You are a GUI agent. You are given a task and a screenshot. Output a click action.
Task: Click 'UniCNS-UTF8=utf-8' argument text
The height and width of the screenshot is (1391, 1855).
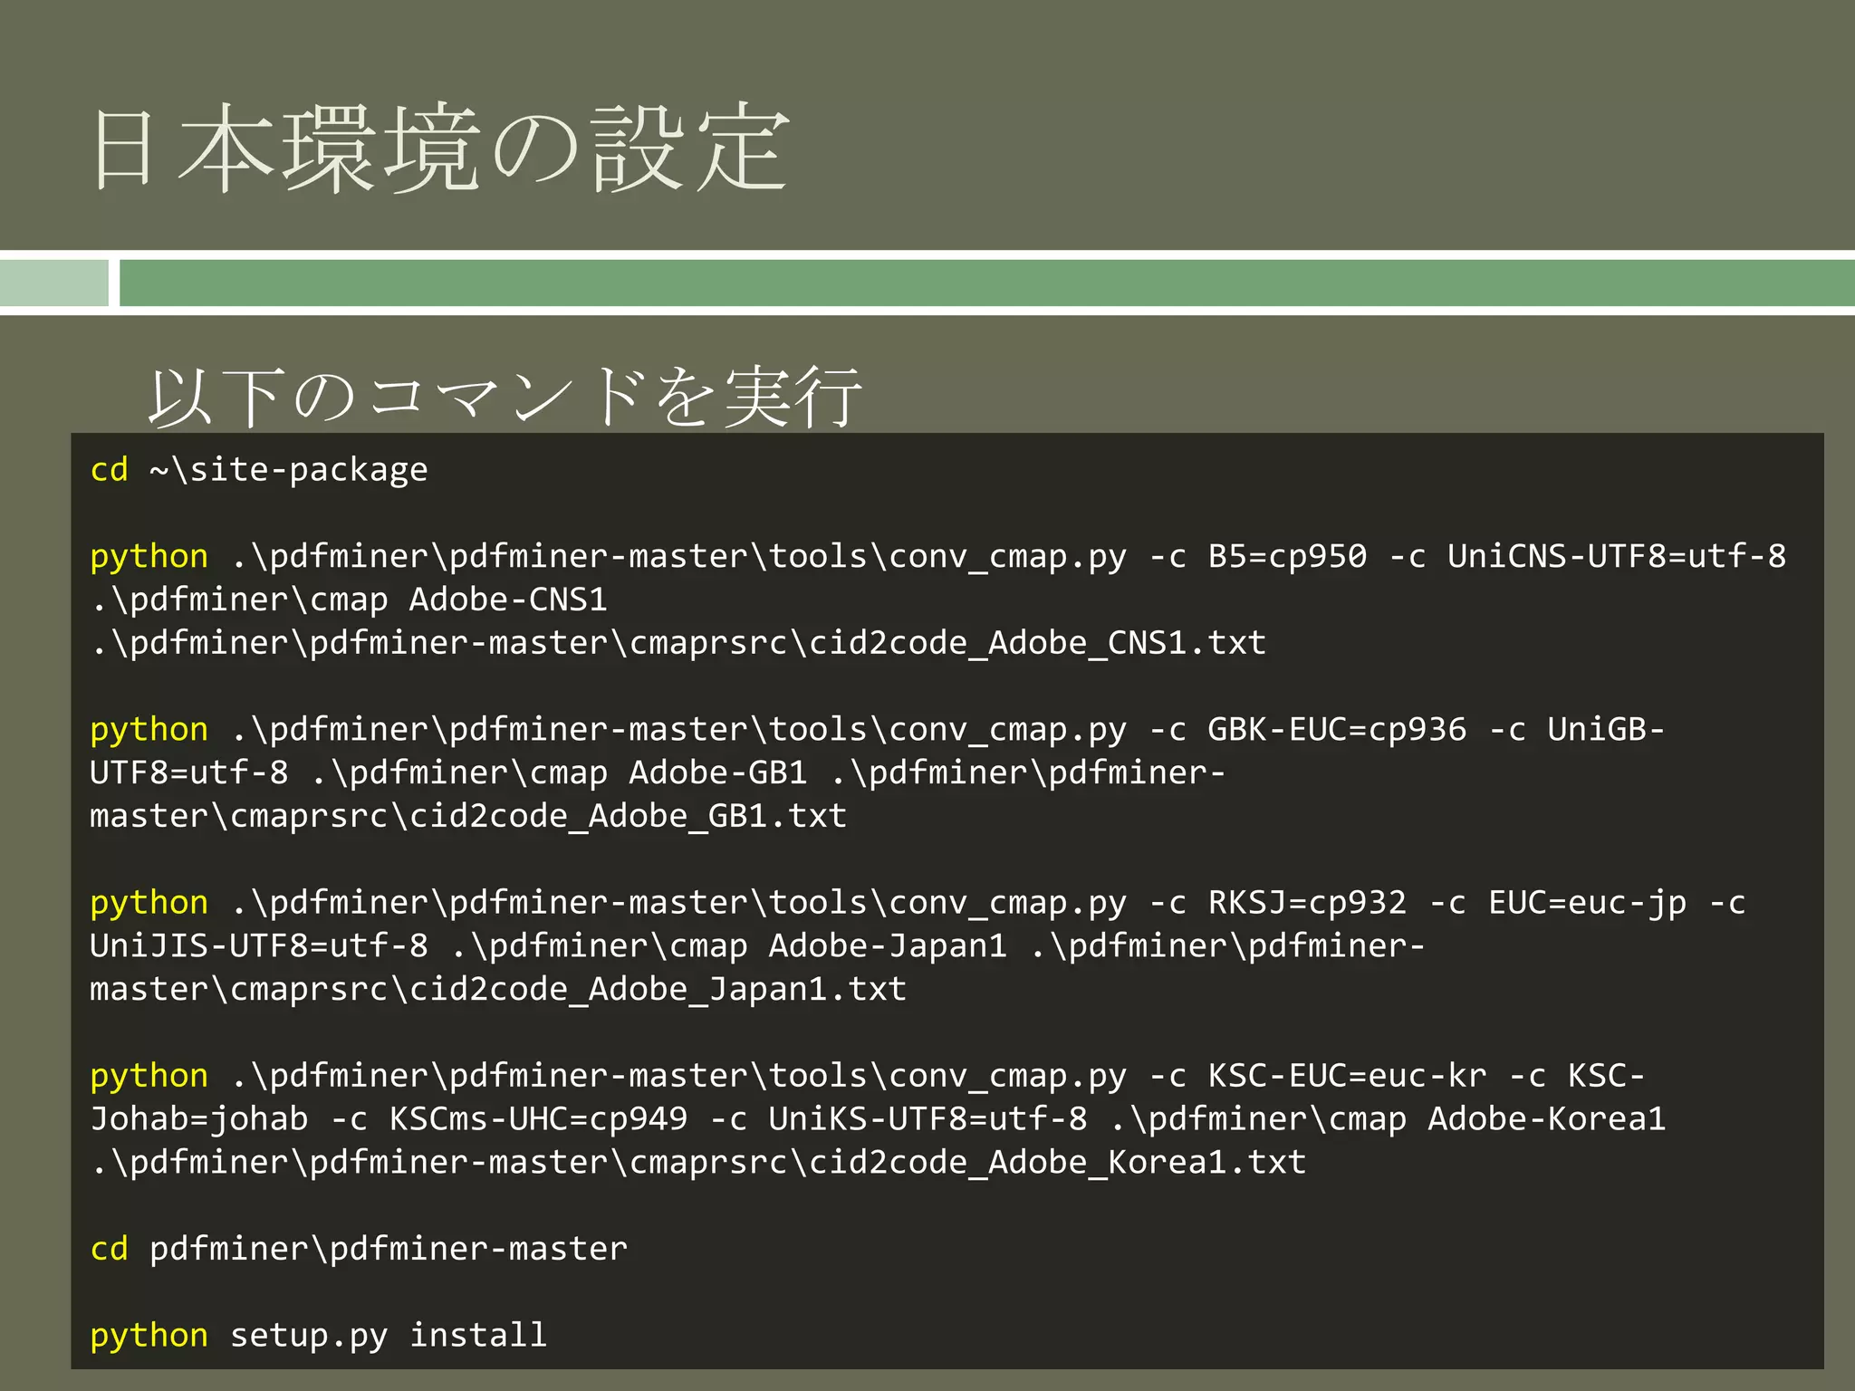[1617, 556]
